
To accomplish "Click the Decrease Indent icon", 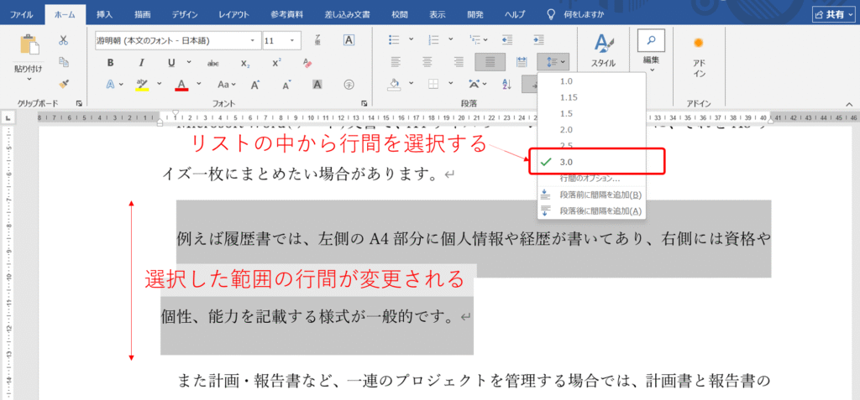I will click(506, 39).
